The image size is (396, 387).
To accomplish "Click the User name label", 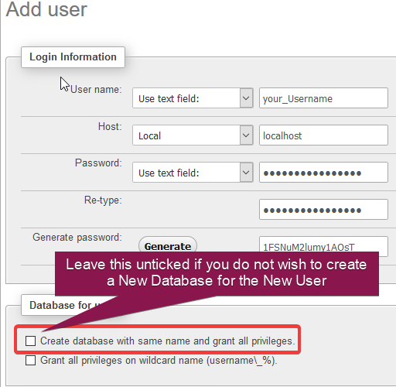I will point(96,90).
